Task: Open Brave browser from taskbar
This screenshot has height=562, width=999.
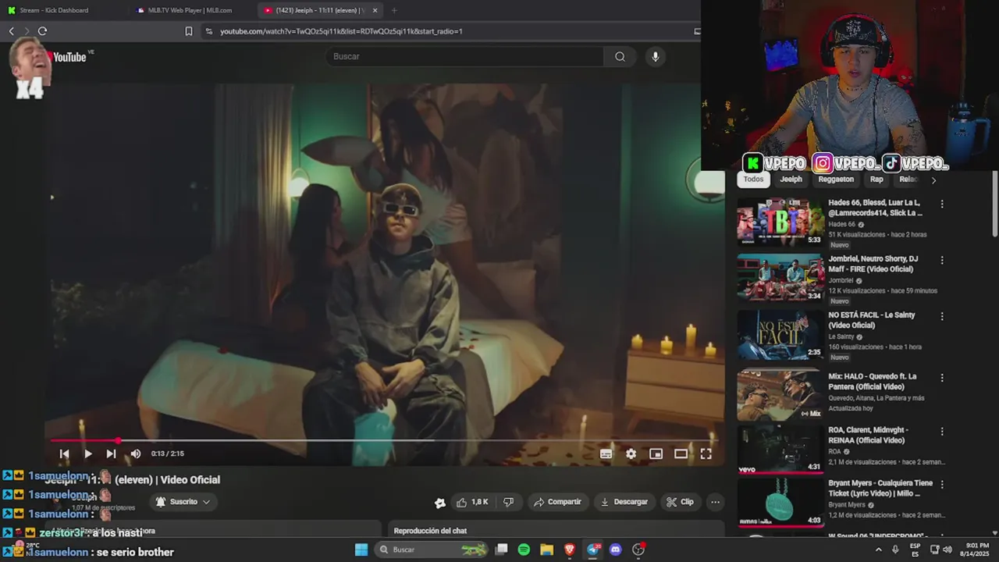Action: point(570,550)
